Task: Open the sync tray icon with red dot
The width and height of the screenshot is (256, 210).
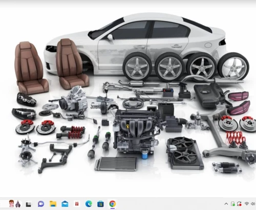Action: coord(239,204)
